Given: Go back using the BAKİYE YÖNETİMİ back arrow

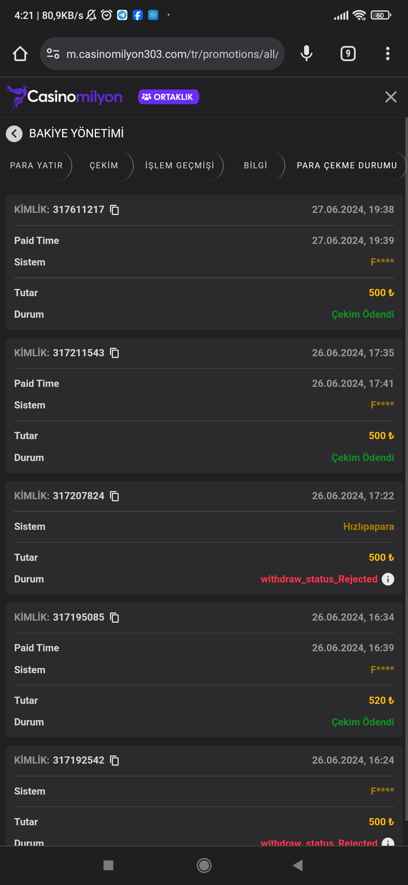Looking at the screenshot, I should pyautogui.click(x=14, y=134).
